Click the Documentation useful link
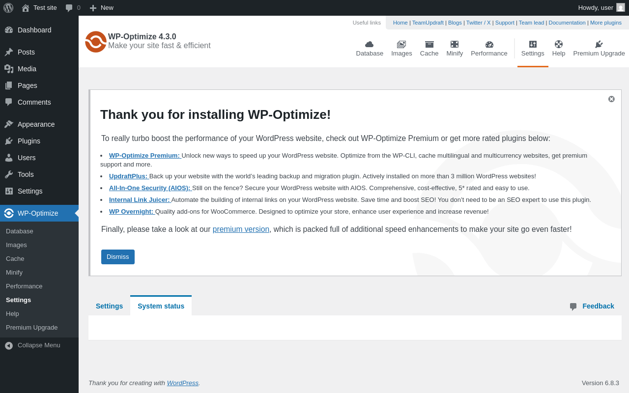The image size is (629, 393). coord(567,23)
